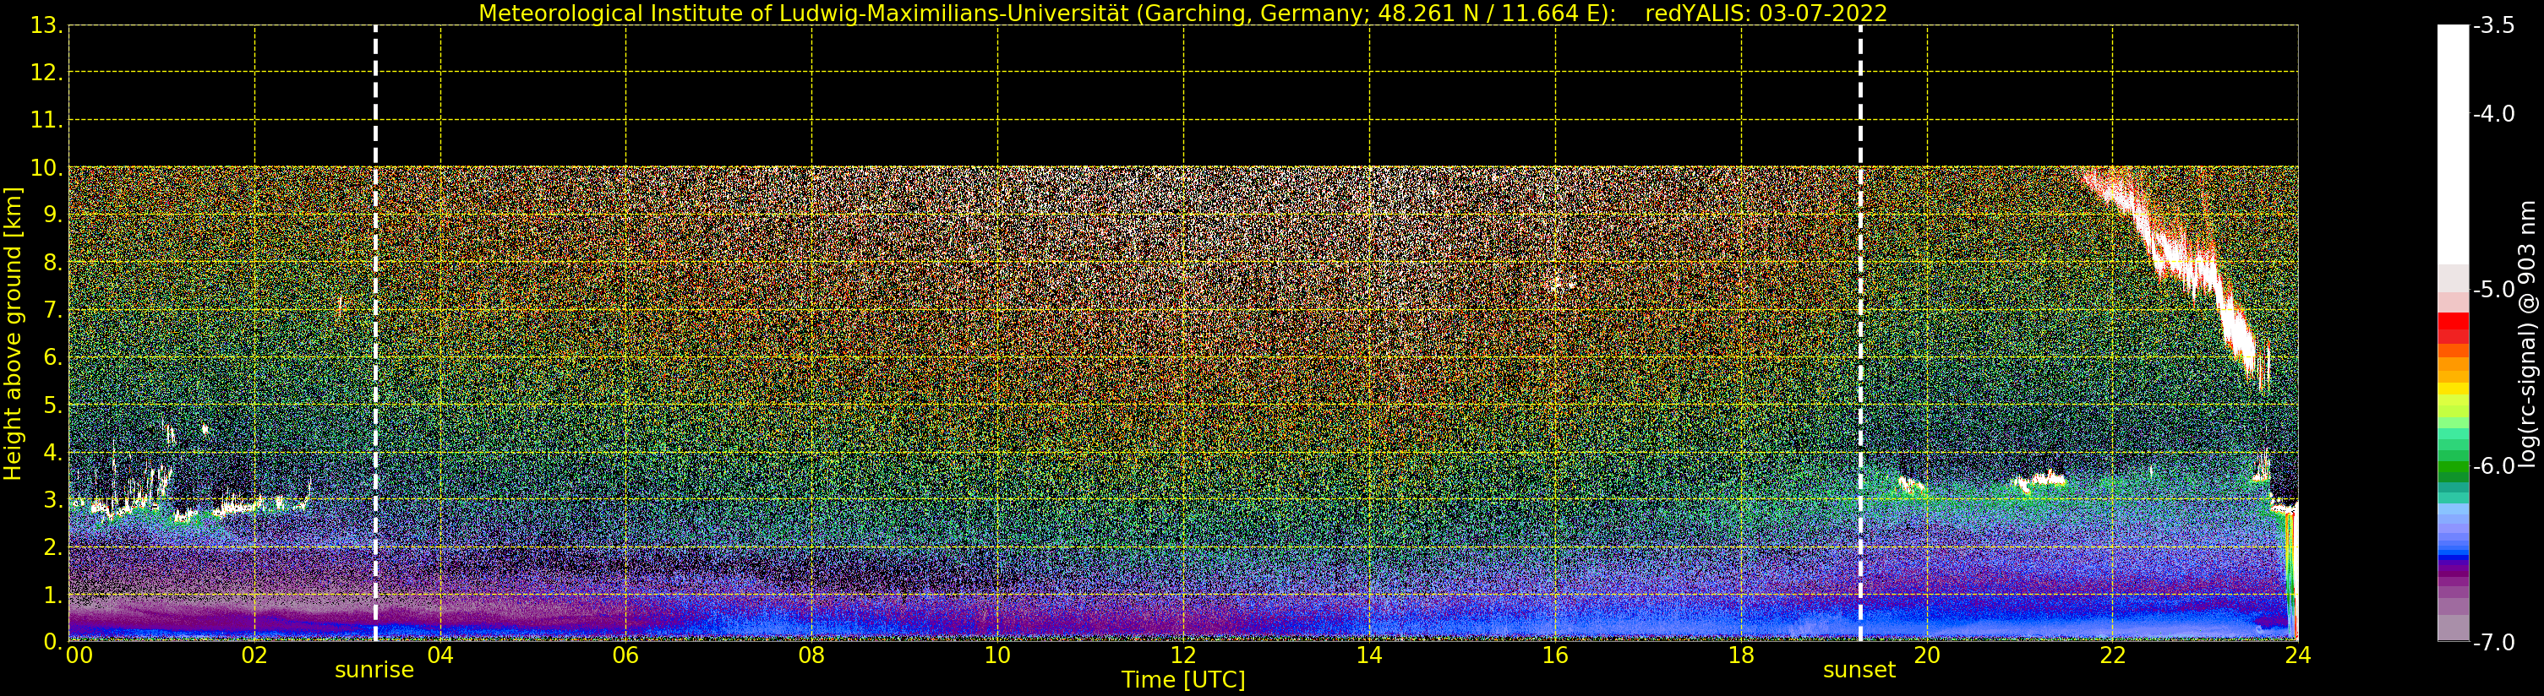
Task: Click the 'sunrise' label below the time axis
Action: [x=374, y=671]
